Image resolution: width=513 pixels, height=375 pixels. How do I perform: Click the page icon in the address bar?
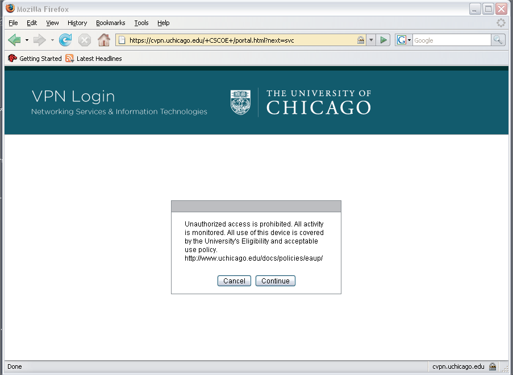(x=122, y=40)
